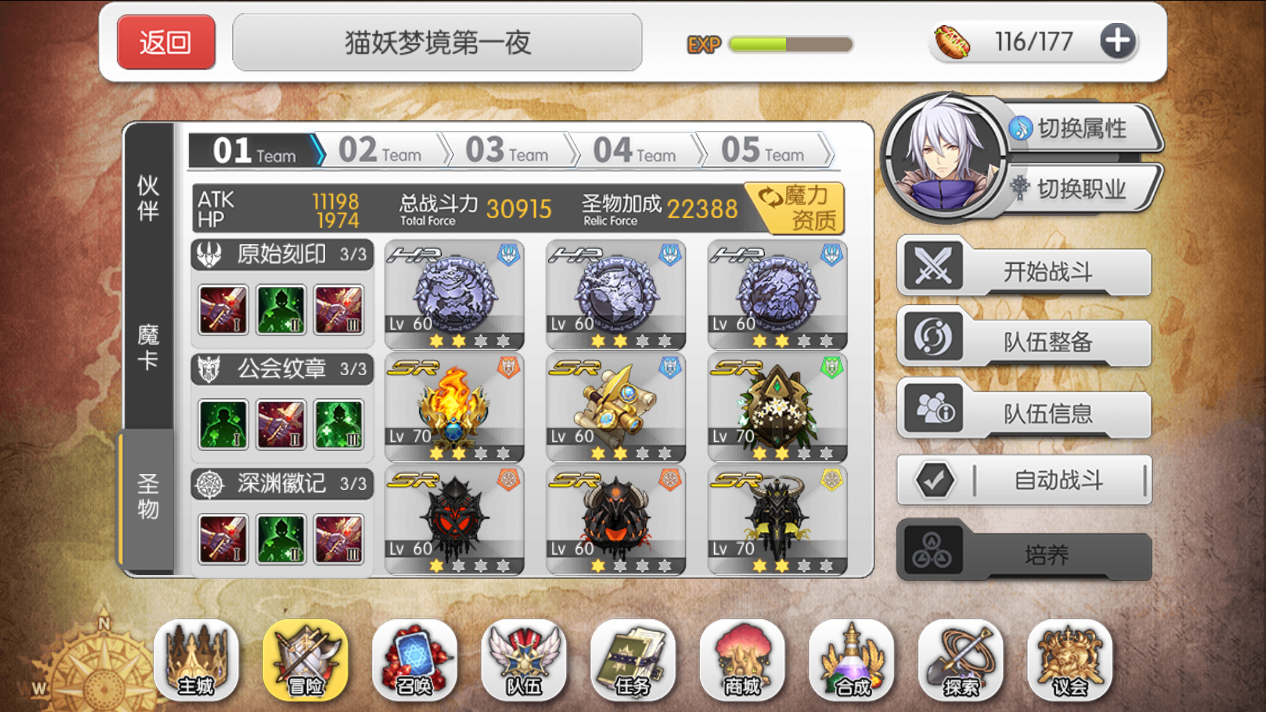This screenshot has width=1266, height=712.
Task: Toggle the 魔力 资质 stat switch
Action: pos(797,208)
